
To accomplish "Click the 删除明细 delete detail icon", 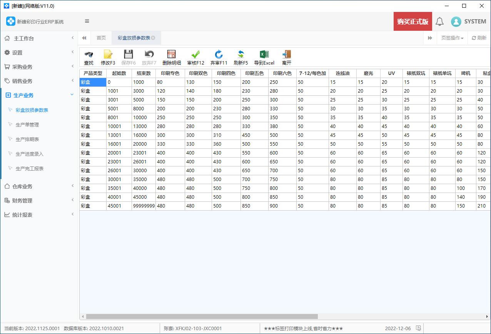I will (171, 54).
